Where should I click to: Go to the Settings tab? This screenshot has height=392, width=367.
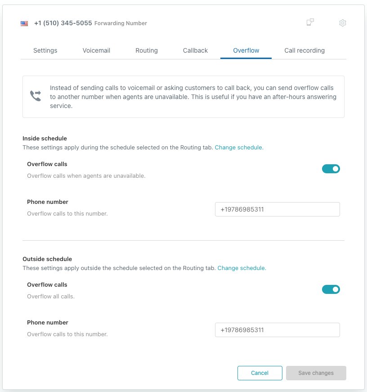pos(45,50)
